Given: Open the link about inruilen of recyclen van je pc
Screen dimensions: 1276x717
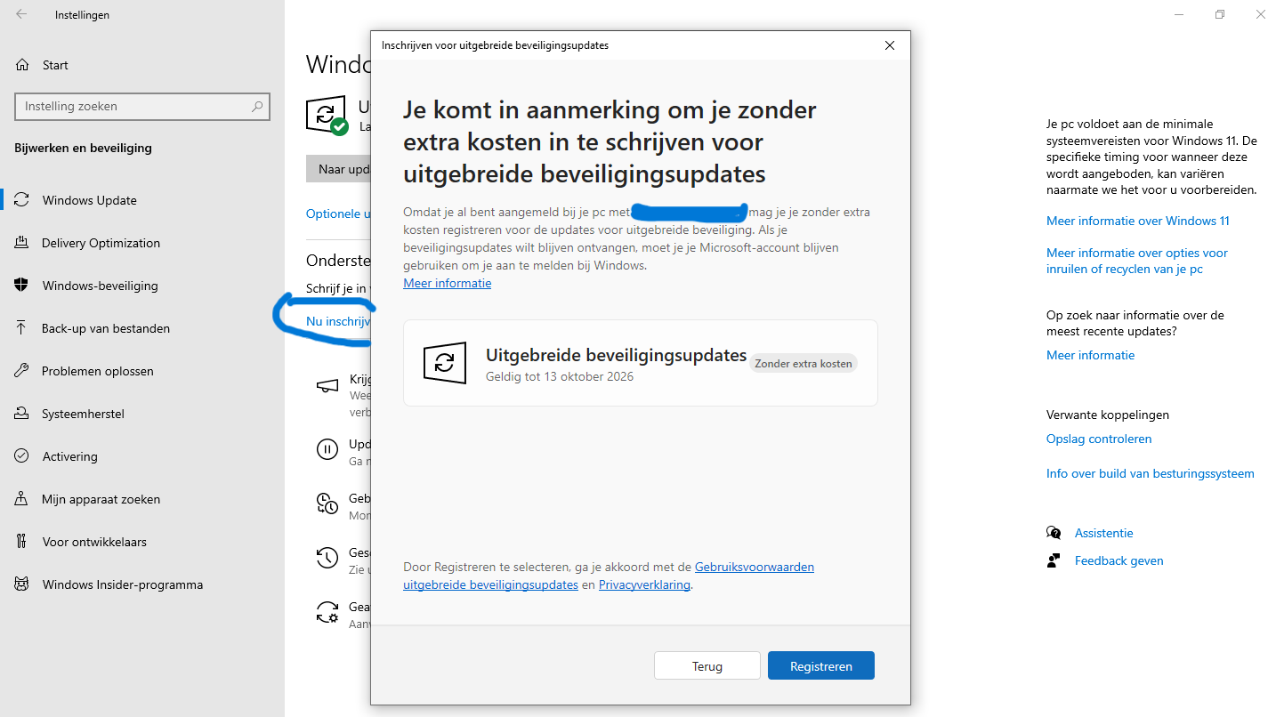Looking at the screenshot, I should [x=1137, y=261].
